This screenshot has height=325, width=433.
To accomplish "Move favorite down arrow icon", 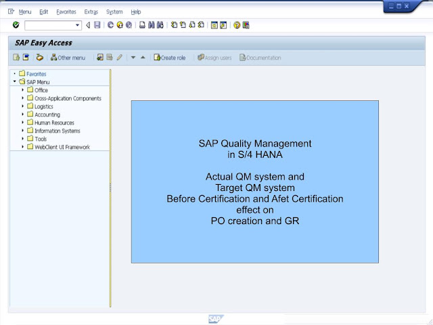I will pyautogui.click(x=133, y=58).
